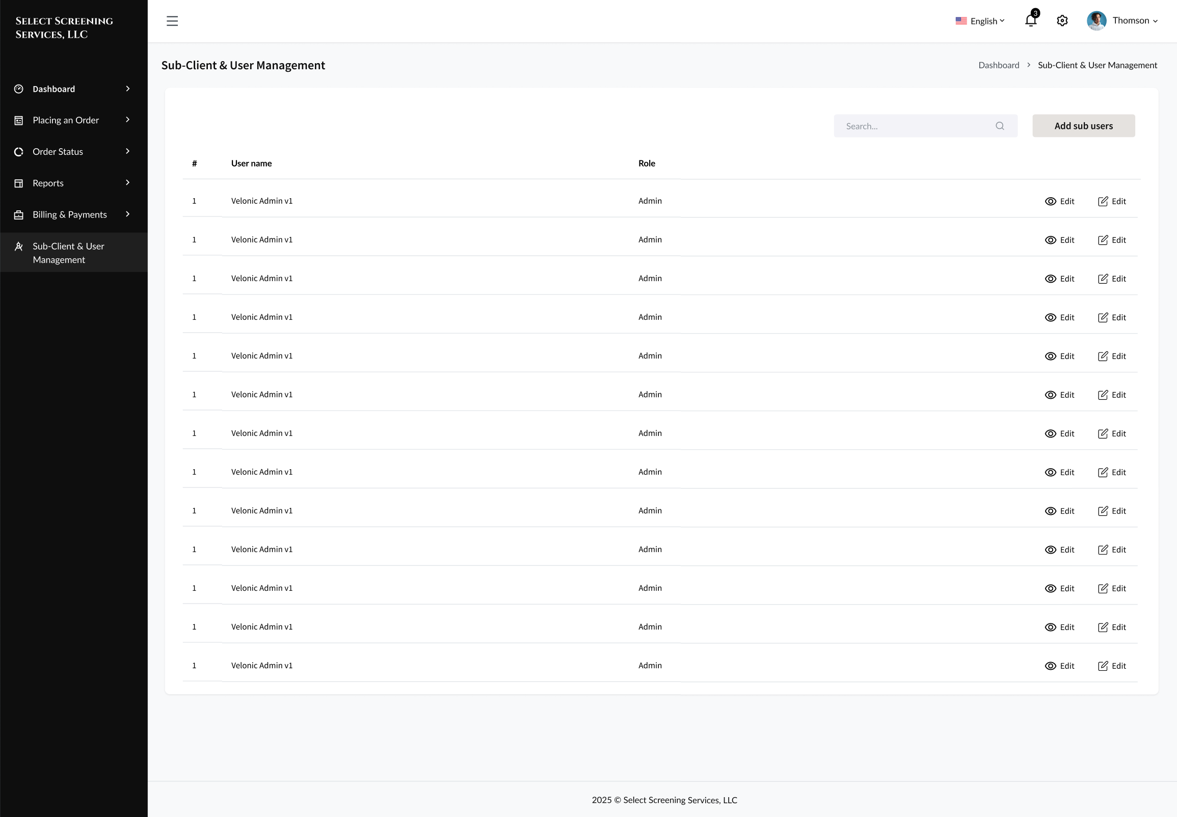The width and height of the screenshot is (1177, 817).
Task: Click the eye icon in the first table row
Action: coord(1051,201)
